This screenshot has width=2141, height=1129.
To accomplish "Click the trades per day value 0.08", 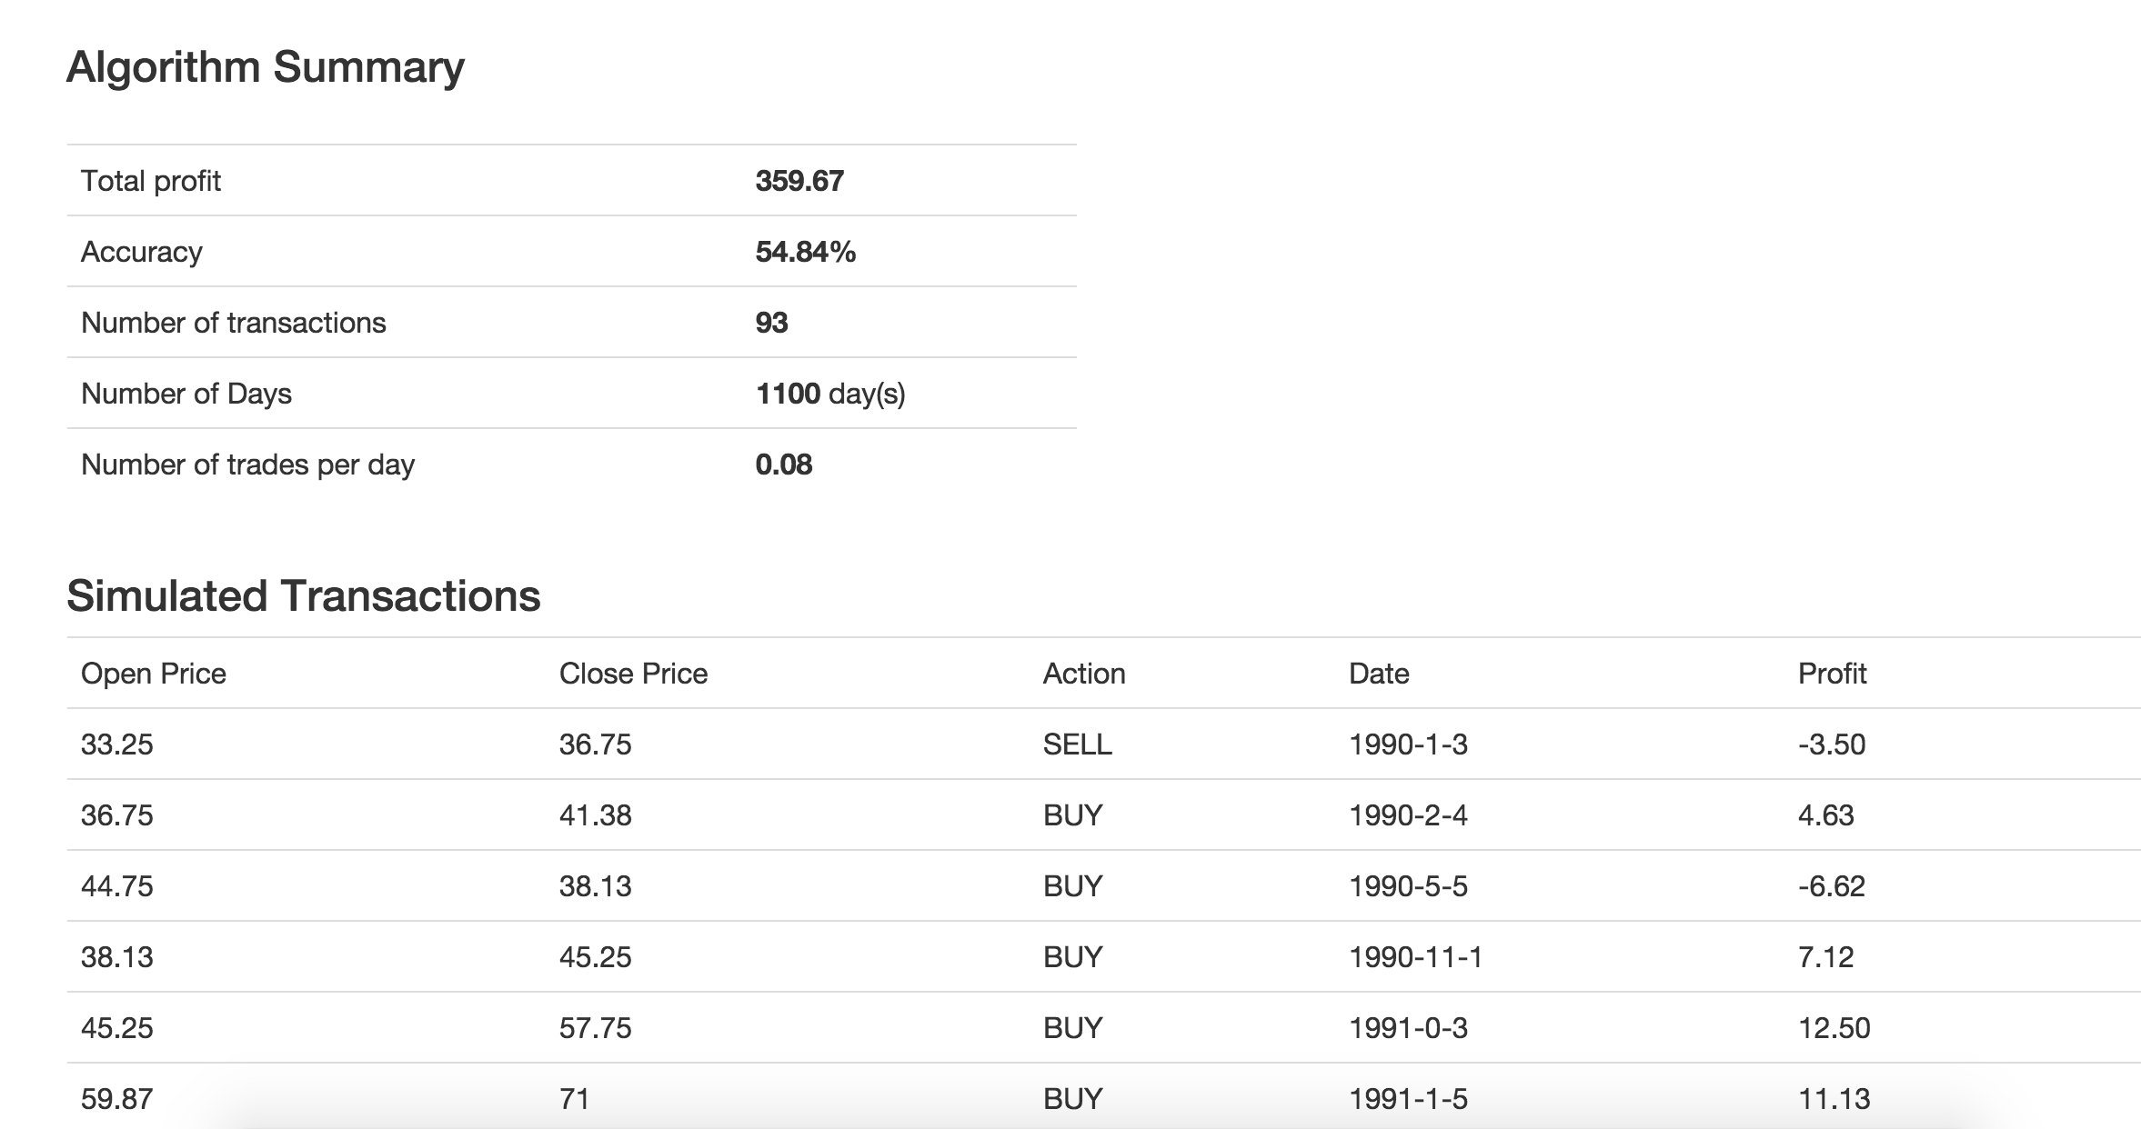I will click(x=783, y=465).
